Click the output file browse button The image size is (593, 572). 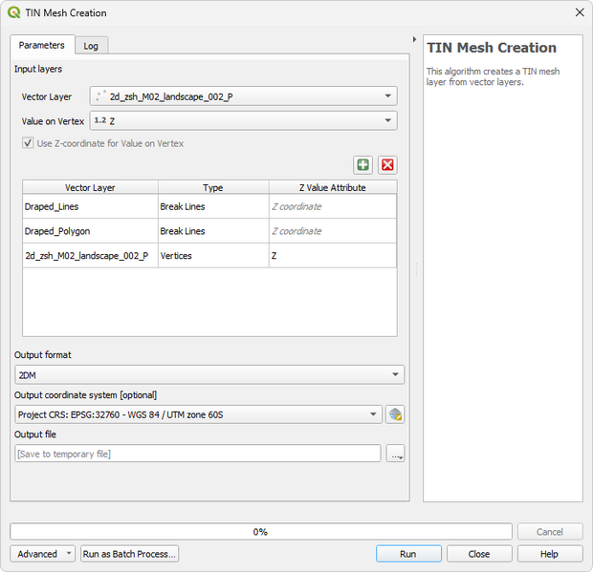point(395,455)
